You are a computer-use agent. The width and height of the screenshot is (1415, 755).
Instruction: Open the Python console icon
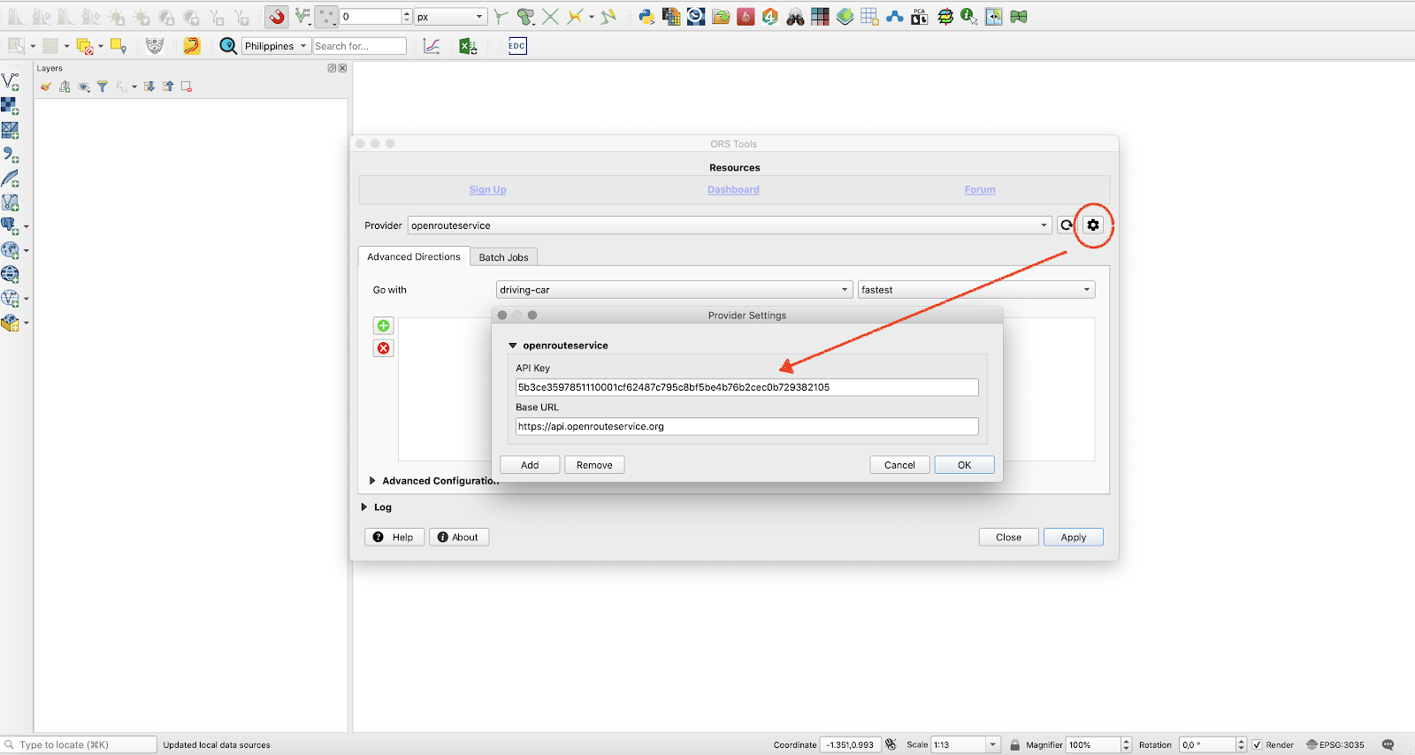click(x=646, y=17)
